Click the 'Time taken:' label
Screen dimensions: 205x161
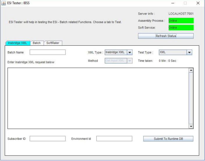coord(146,61)
